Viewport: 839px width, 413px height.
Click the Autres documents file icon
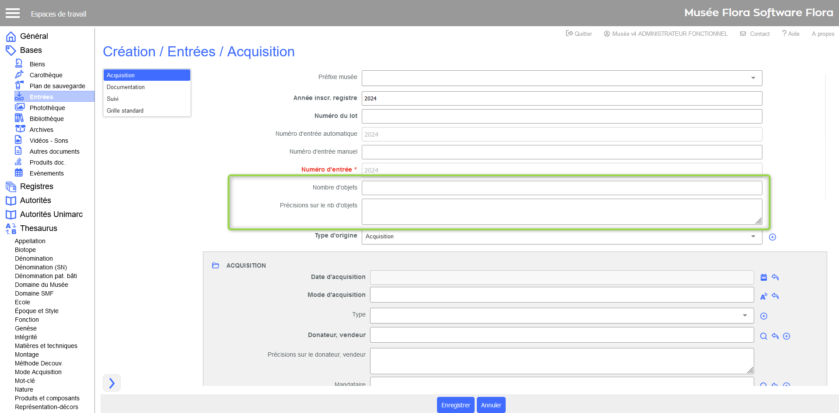coord(18,151)
